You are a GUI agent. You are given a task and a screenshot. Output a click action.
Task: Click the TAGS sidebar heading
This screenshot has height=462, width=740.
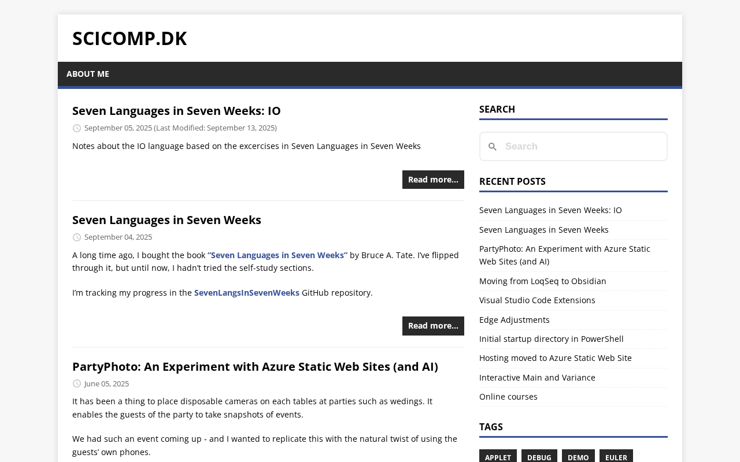coord(491,427)
